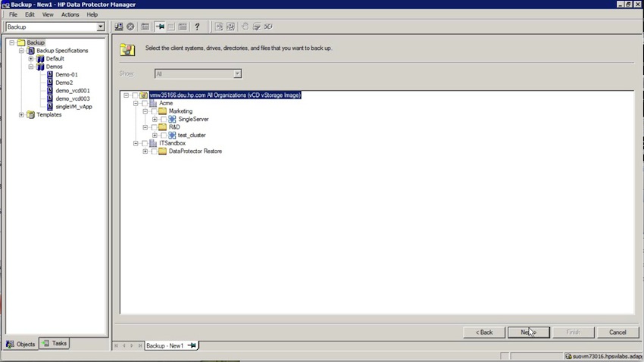Click the Demo2 specification icon
644x362 pixels.
click(50, 83)
